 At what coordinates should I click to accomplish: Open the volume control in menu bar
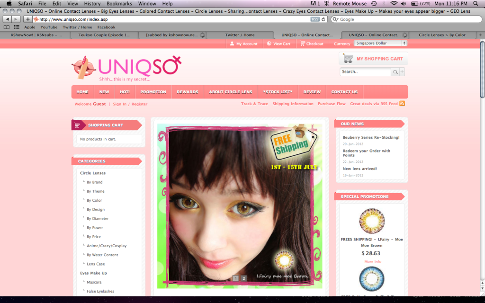(x=404, y=3)
